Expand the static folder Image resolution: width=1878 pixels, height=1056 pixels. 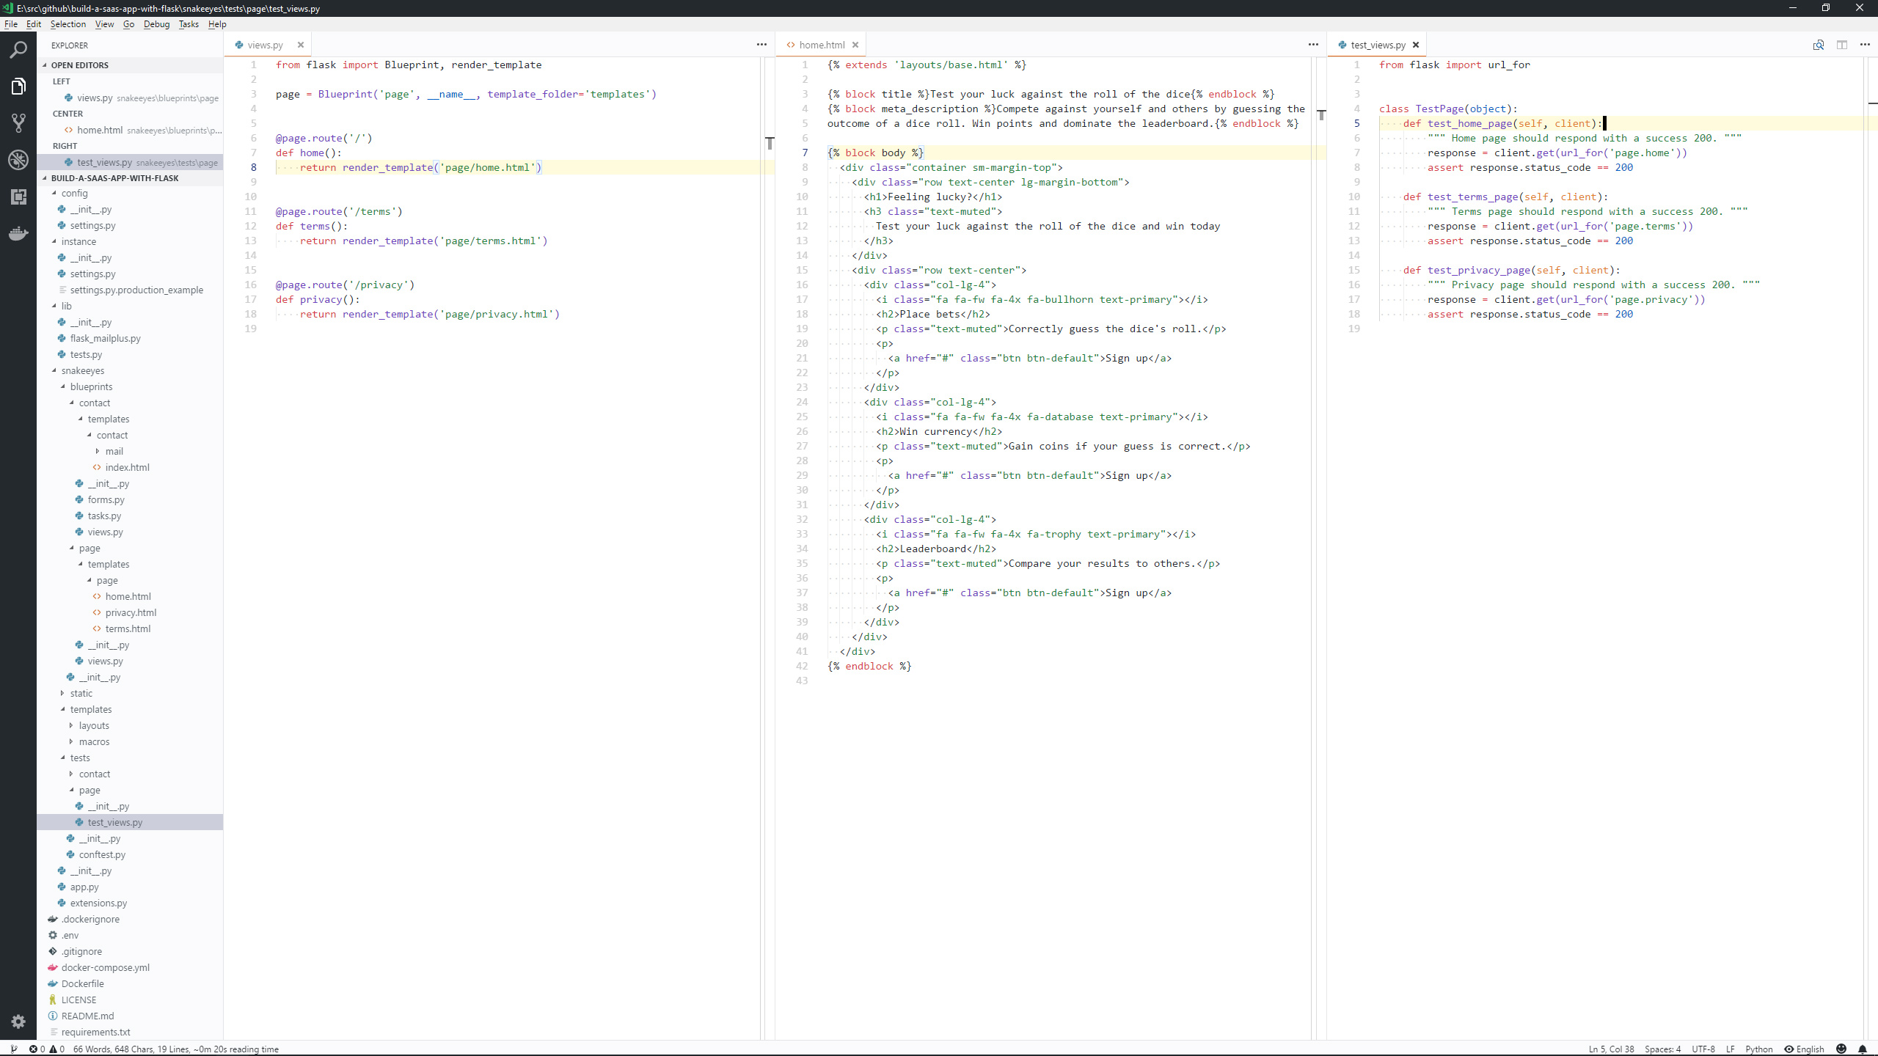(x=81, y=693)
